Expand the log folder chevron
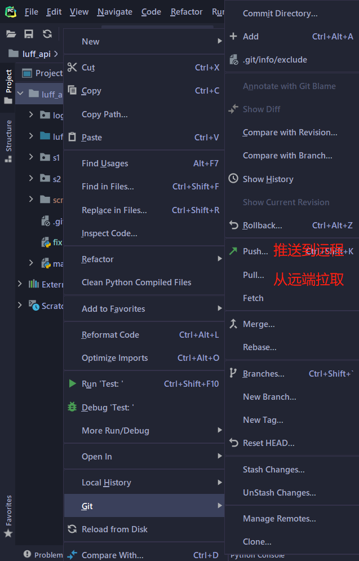This screenshot has height=561, width=359. point(31,114)
